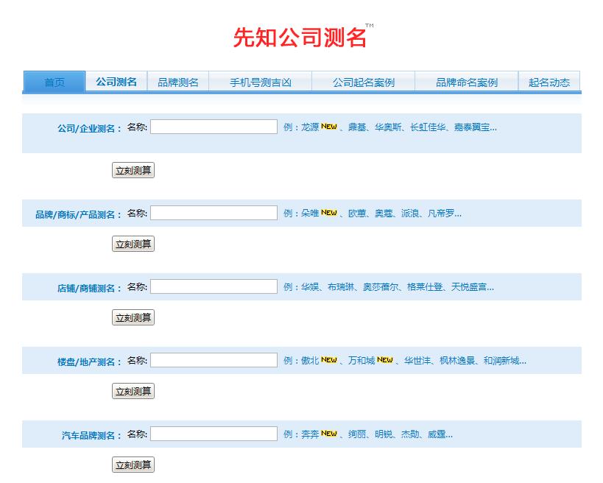
Task: Open the 朵唯 brand example link
Action: pyautogui.click(x=310, y=214)
